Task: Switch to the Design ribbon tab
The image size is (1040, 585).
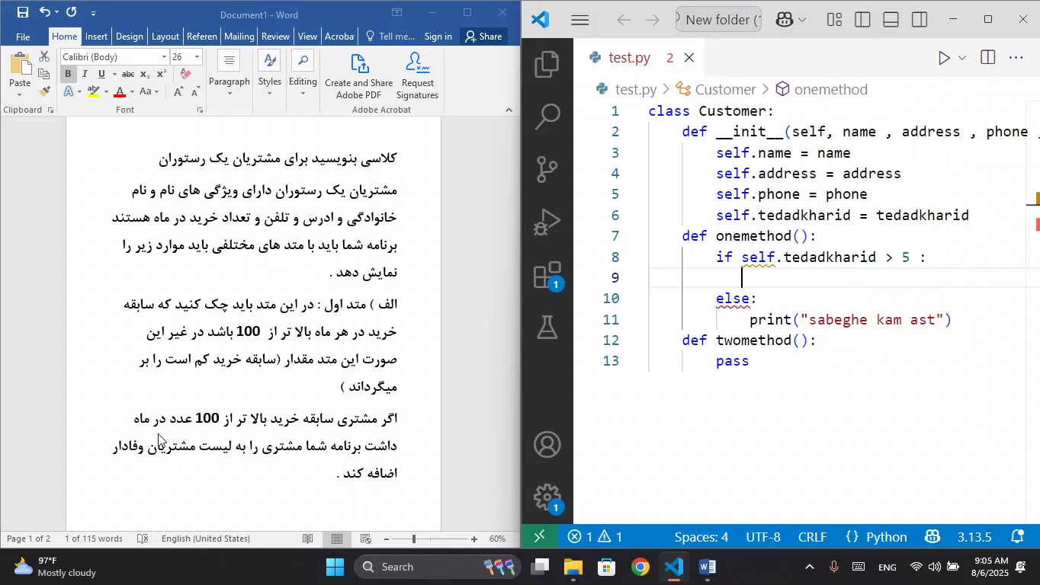Action: click(x=130, y=37)
